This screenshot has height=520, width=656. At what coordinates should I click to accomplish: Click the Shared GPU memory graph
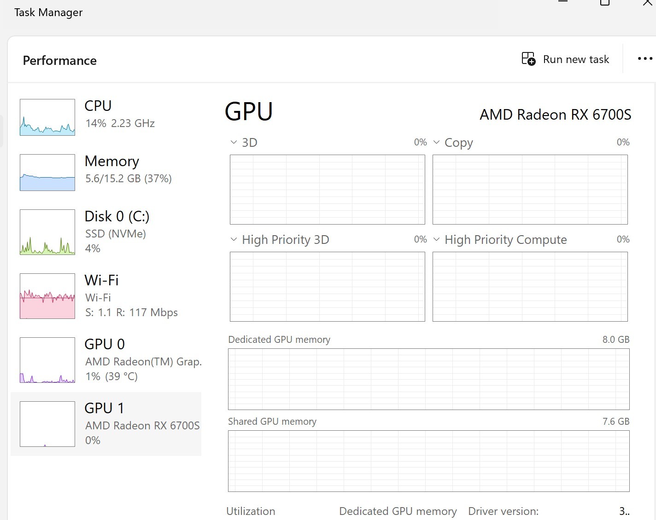(x=429, y=461)
